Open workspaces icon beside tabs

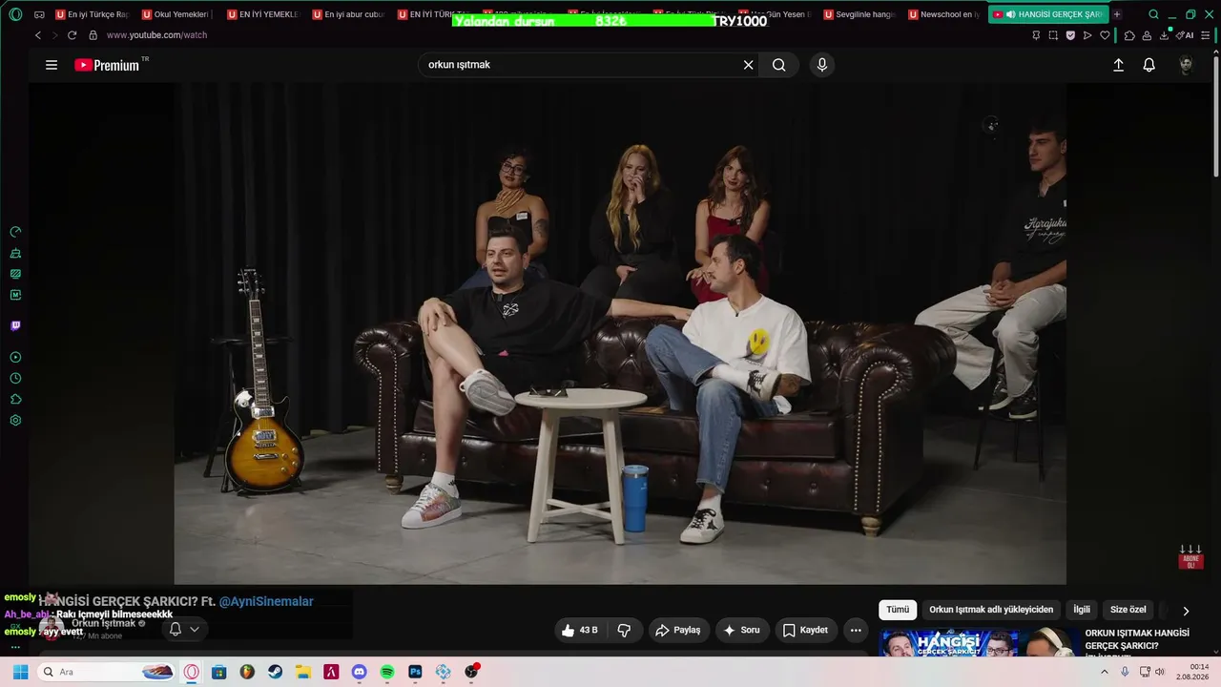[39, 14]
